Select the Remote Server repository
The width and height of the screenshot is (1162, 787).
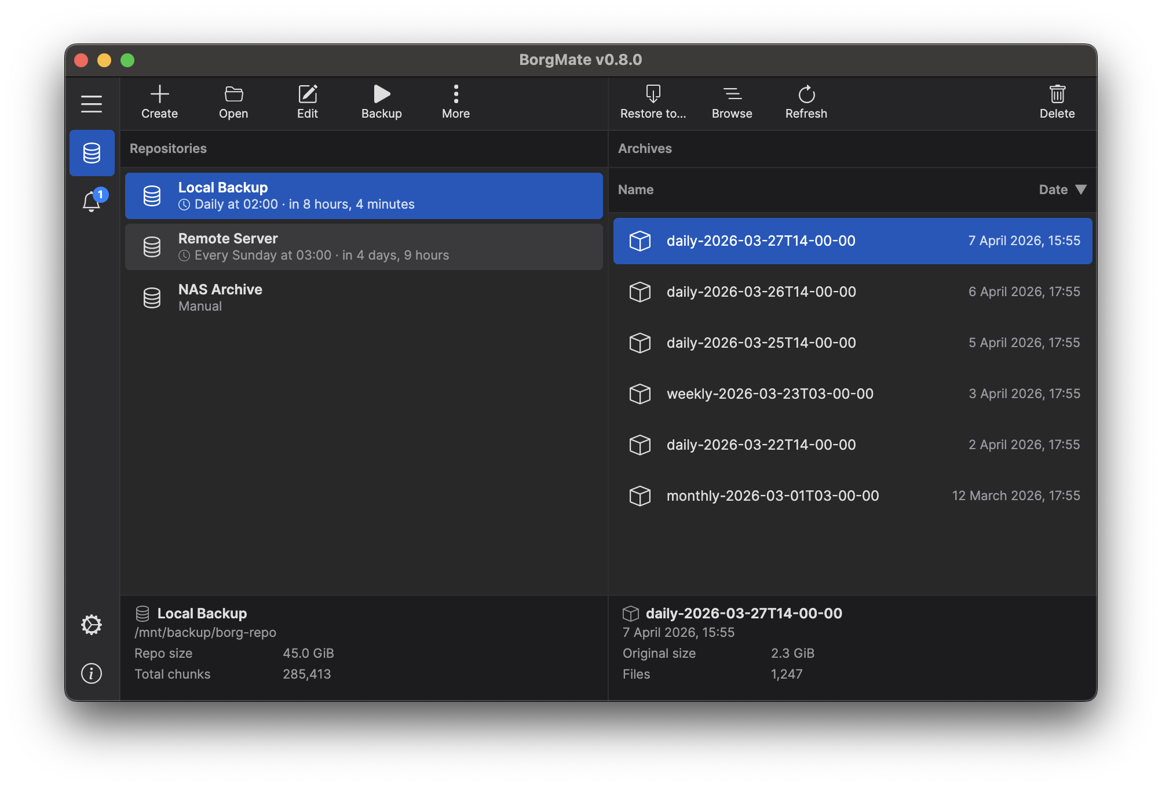point(364,247)
